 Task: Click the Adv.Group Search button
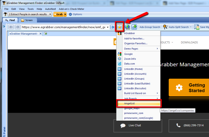point(150,27)
